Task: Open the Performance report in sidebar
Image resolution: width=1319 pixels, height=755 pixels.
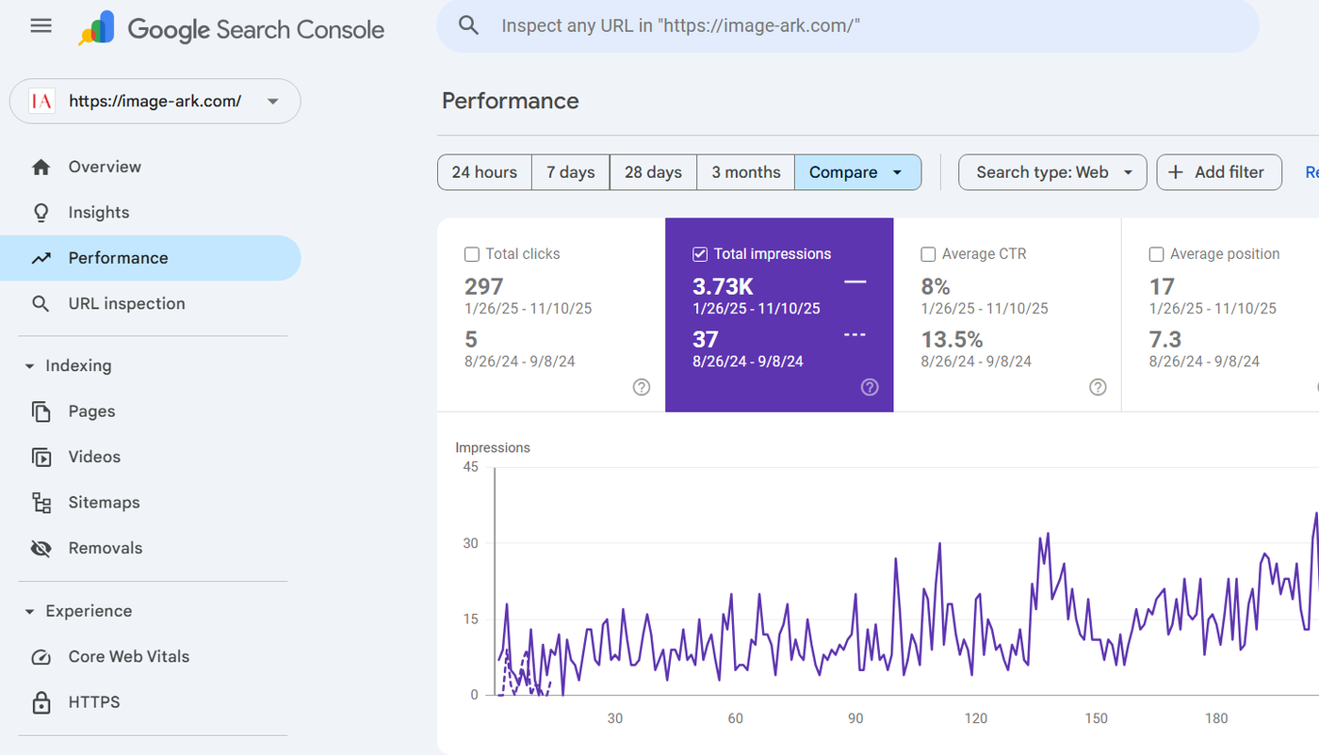Action: point(150,258)
